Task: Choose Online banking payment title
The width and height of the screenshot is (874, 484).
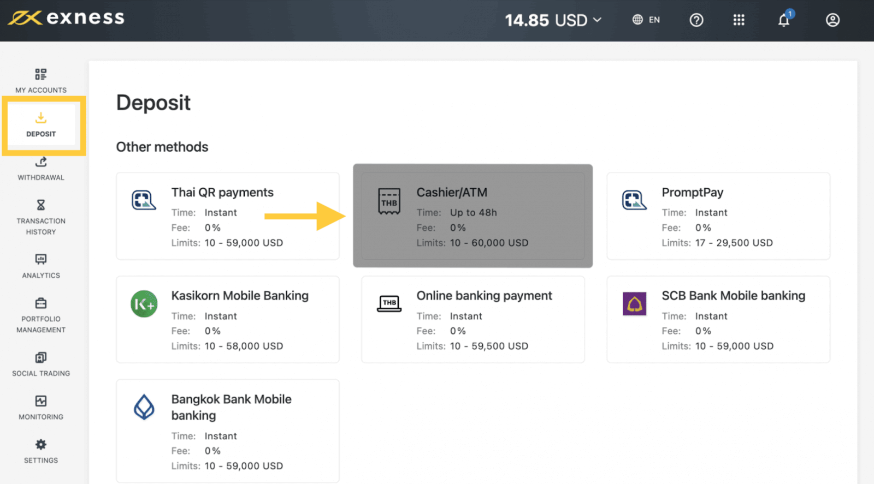Action: 484,295
